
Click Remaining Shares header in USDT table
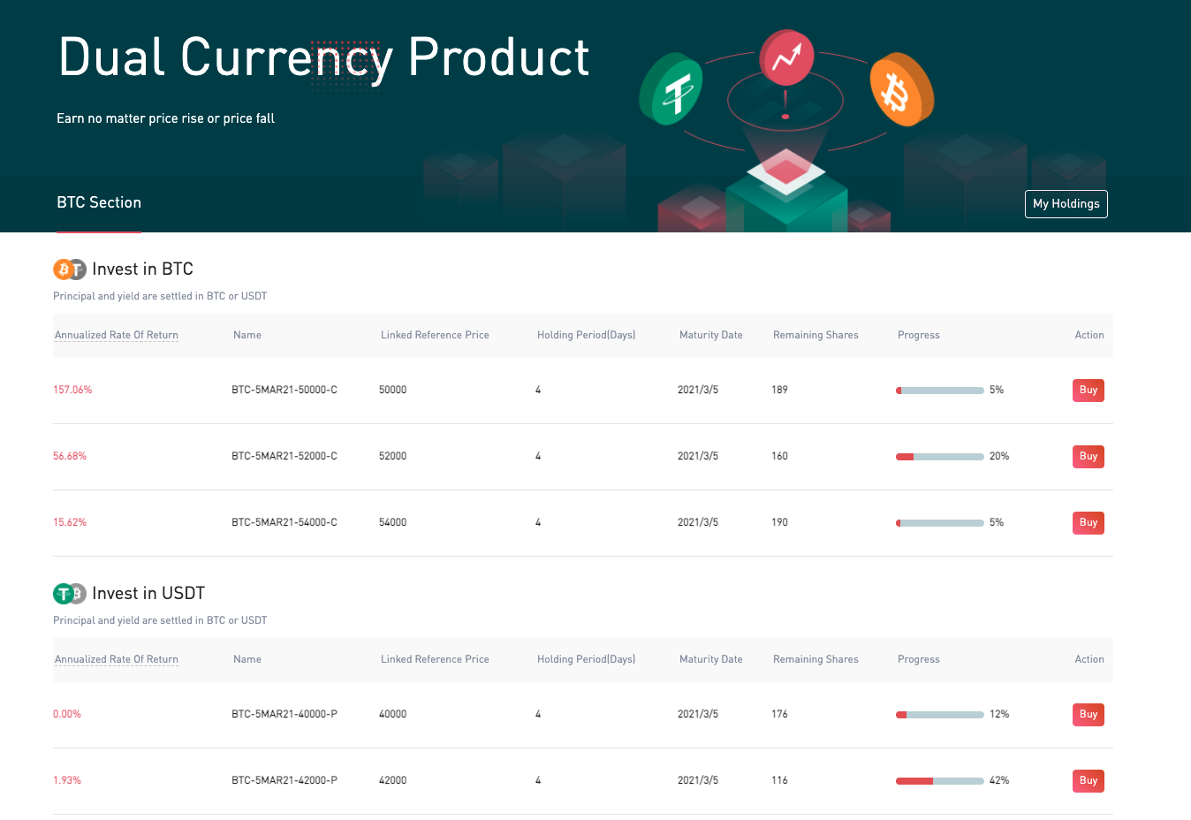815,659
